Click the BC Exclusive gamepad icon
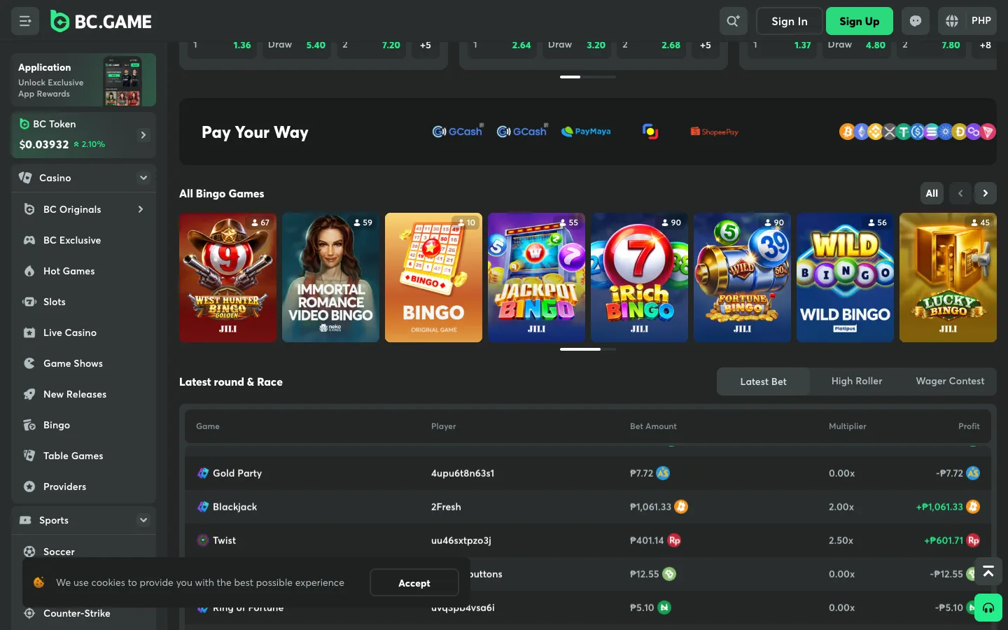This screenshot has width=1008, height=630. pyautogui.click(x=29, y=240)
